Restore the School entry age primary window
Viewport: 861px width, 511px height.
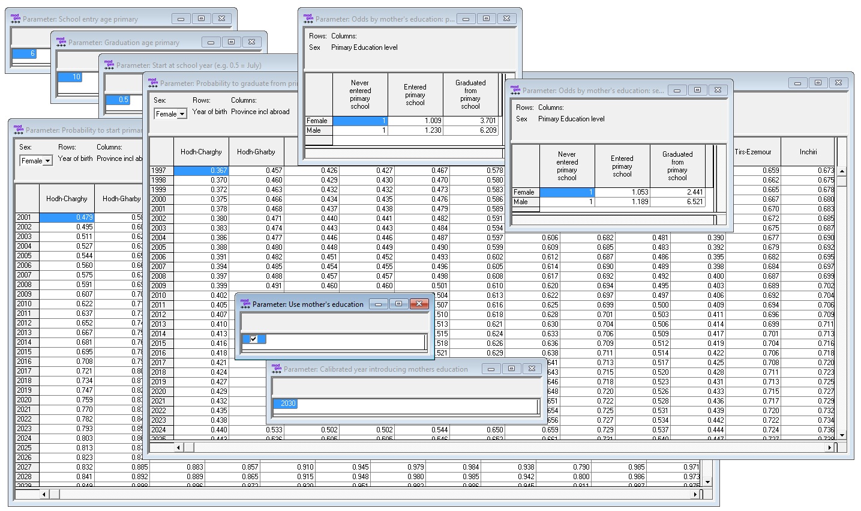201,19
